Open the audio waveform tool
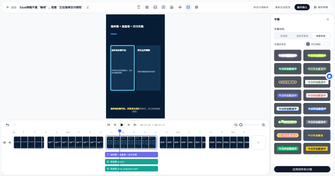Screen dimensions: 335x176 (180, 7)
